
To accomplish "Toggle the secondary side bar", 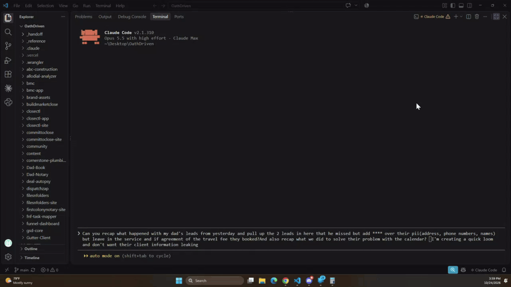I will (470, 5).
